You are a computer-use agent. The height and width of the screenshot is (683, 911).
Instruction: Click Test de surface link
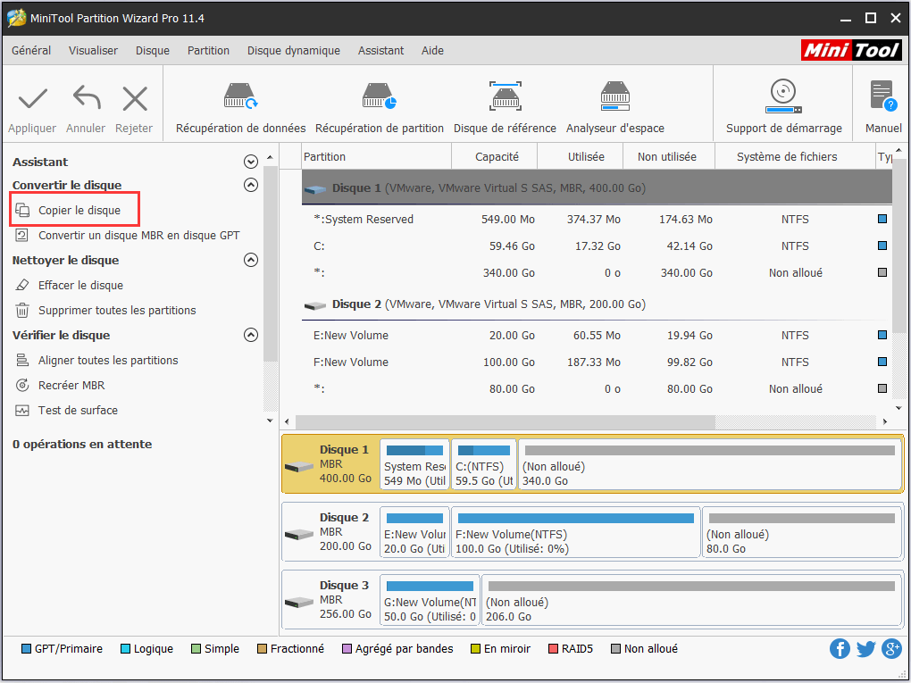[78, 410]
